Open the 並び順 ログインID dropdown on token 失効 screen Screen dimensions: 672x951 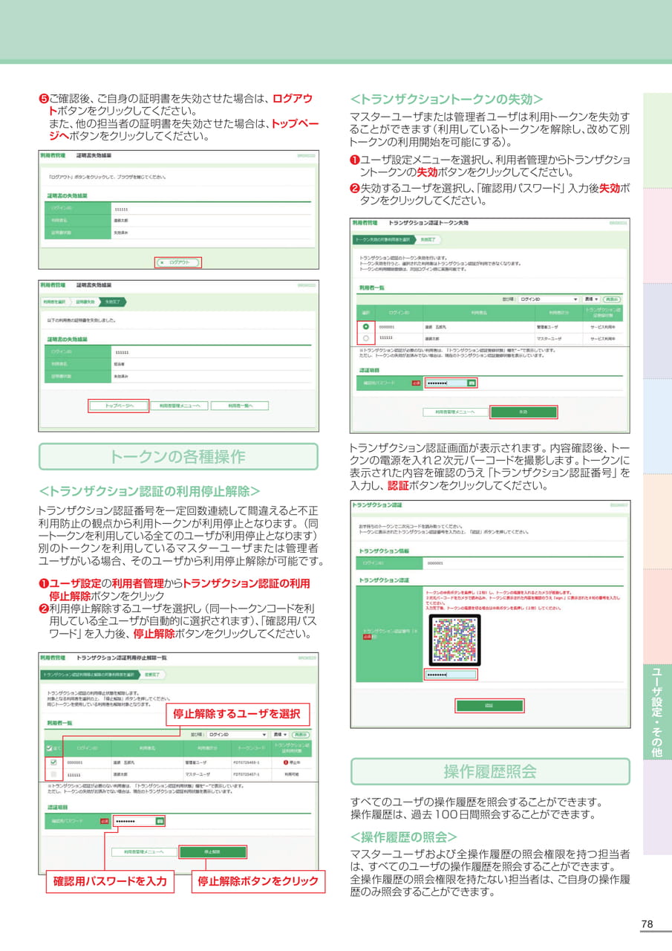click(x=549, y=299)
